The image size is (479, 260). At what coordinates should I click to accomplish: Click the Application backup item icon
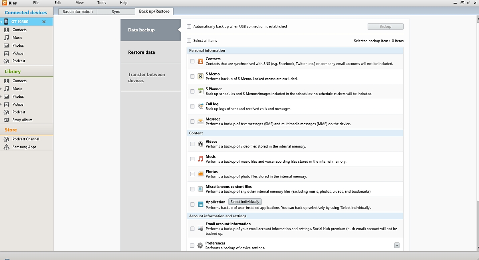tap(200, 204)
